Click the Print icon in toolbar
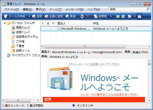This screenshot has width=153, height=110. [x=82, y=16]
